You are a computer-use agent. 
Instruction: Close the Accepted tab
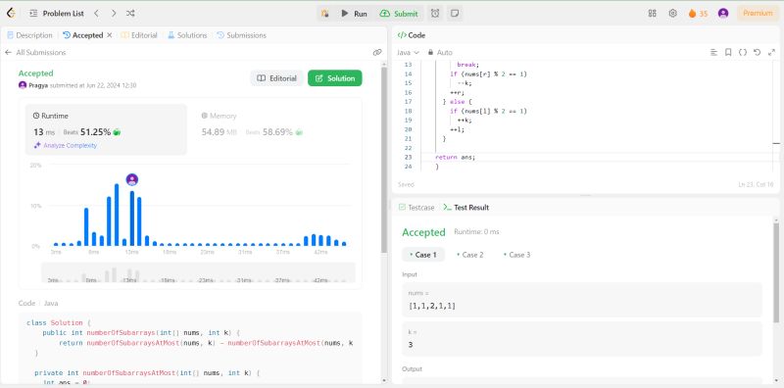[x=110, y=35]
